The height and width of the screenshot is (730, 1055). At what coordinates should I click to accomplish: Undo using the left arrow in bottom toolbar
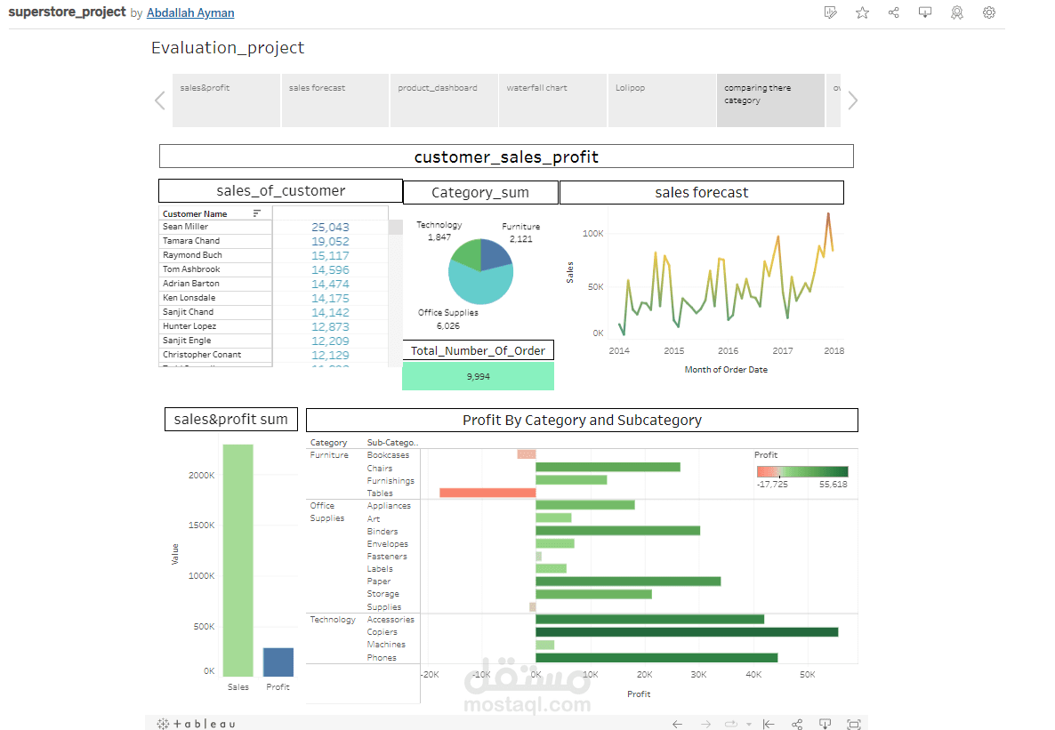pos(678,724)
